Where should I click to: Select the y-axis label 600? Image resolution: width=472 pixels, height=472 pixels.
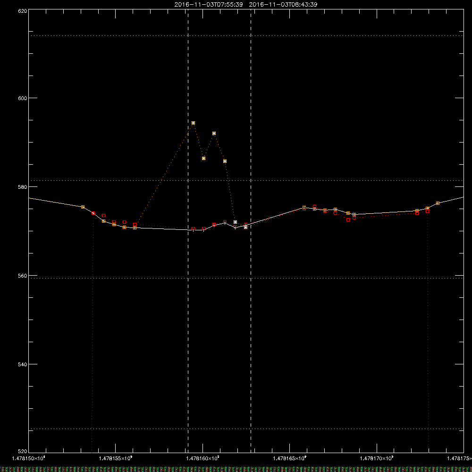click(23, 98)
